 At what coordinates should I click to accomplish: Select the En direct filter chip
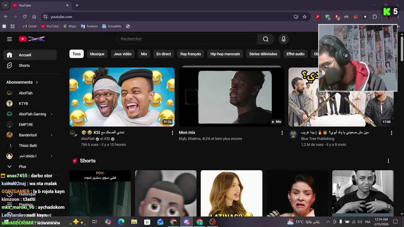click(163, 54)
